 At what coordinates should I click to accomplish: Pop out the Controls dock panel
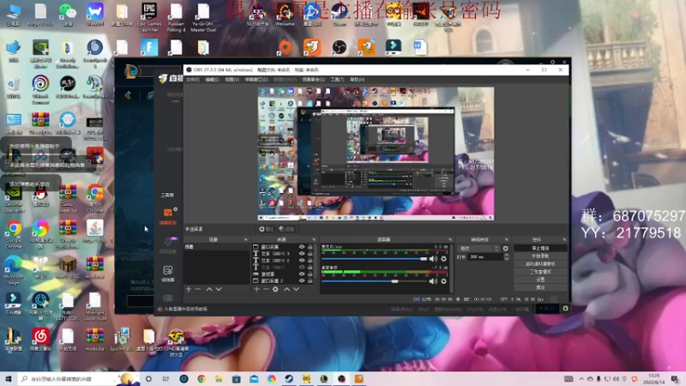[x=564, y=240]
